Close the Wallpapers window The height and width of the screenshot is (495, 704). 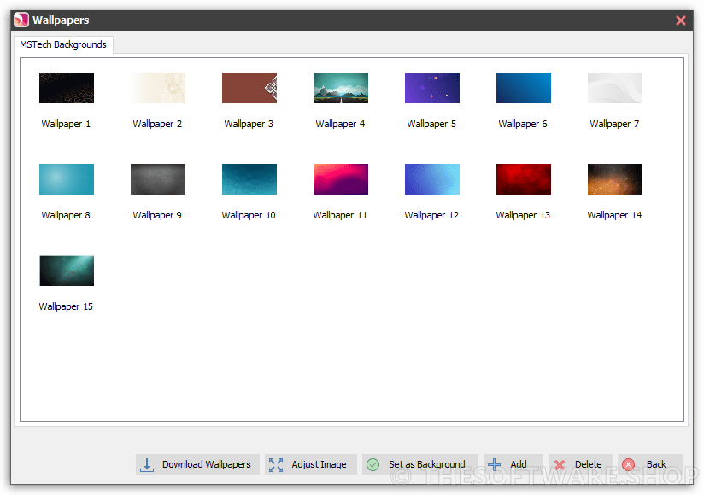click(x=681, y=20)
